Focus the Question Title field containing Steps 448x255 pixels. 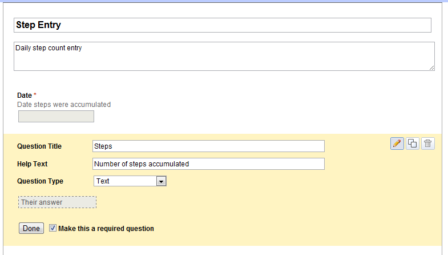[x=208, y=146]
